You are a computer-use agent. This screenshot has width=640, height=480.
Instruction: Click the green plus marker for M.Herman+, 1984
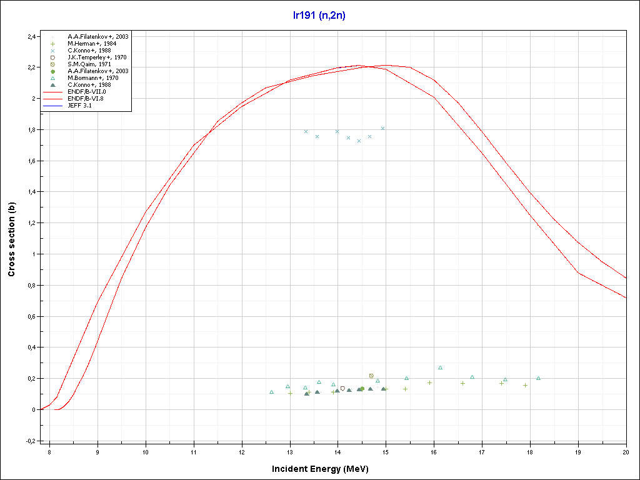pyautogui.click(x=53, y=44)
